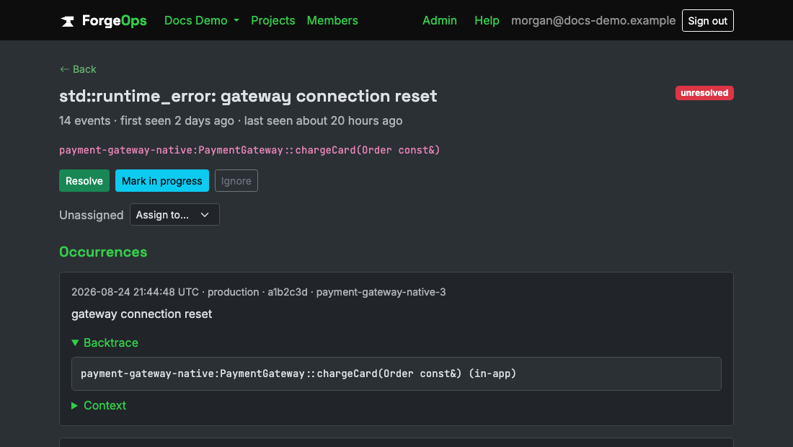Open the Members page
The height and width of the screenshot is (447, 793).
[x=332, y=21]
